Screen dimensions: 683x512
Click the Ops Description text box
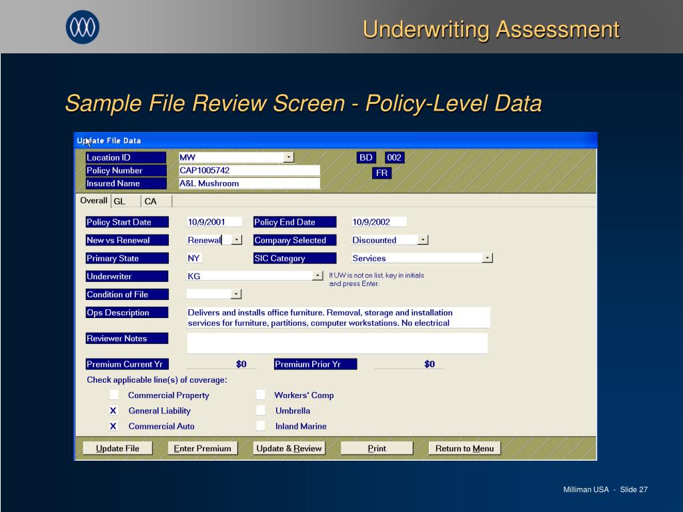[338, 318]
